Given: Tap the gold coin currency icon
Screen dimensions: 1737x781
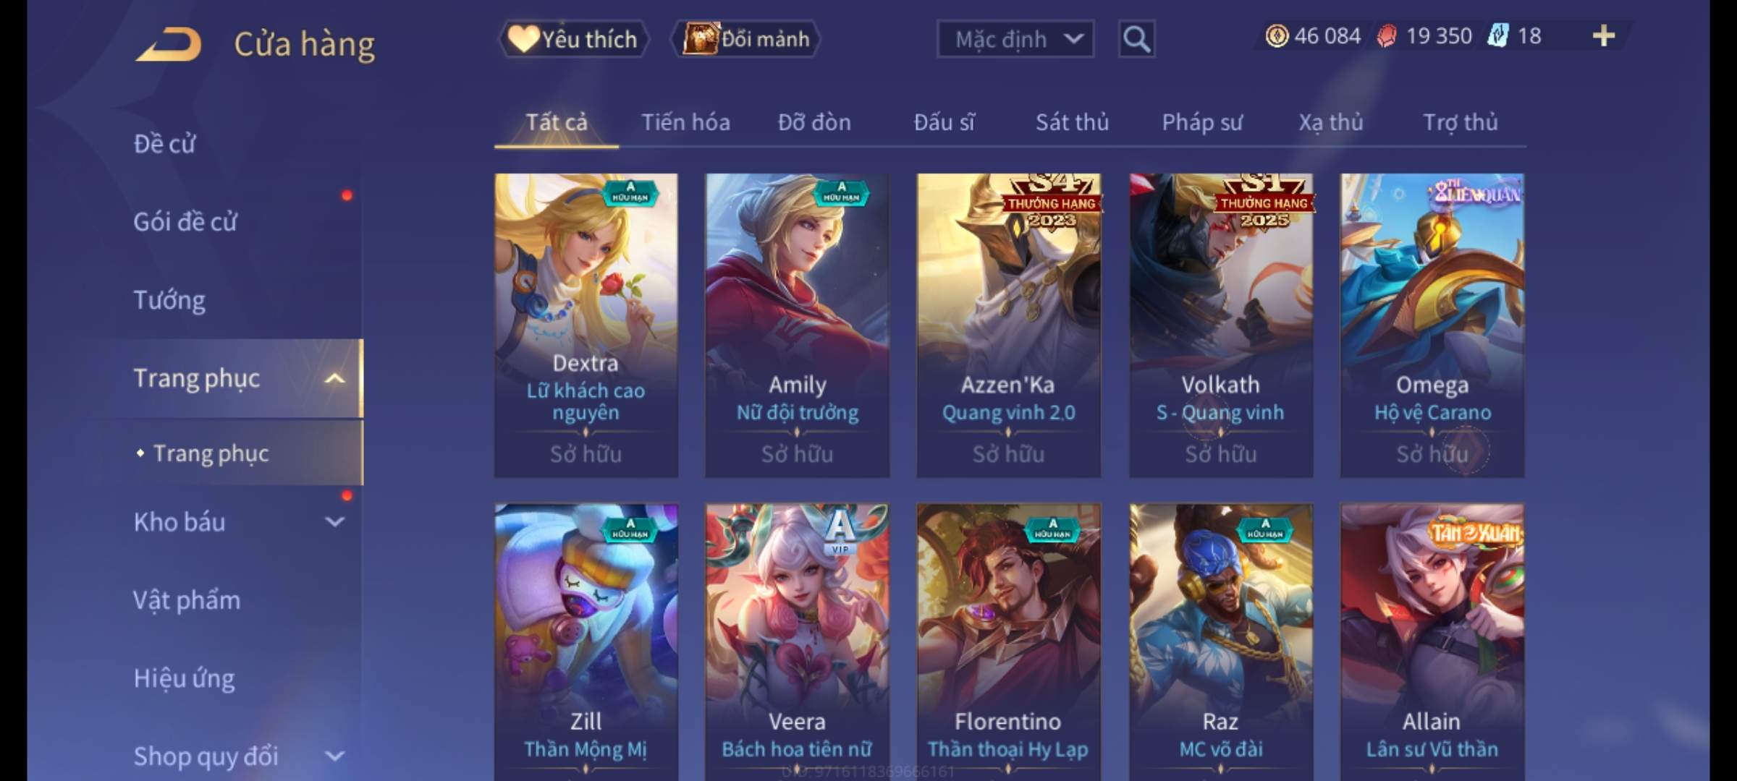Looking at the screenshot, I should [1277, 35].
